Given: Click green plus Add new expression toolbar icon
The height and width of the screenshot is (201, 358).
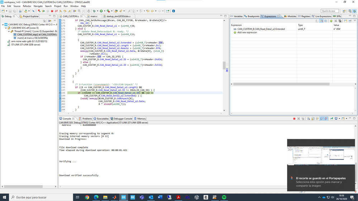Looking at the screenshot, I should coord(331,21).
